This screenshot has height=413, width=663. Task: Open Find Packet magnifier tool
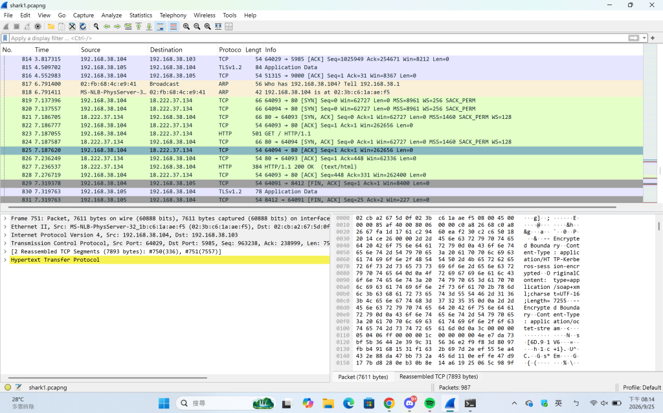coord(96,26)
